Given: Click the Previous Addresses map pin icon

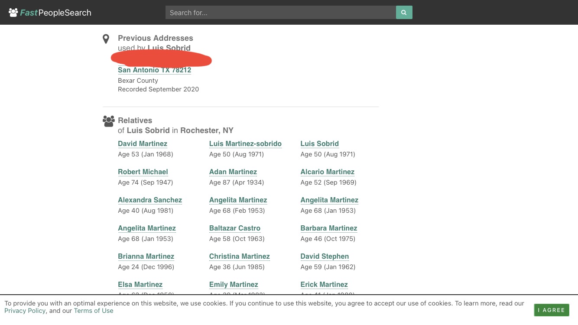Looking at the screenshot, I should click(x=106, y=39).
